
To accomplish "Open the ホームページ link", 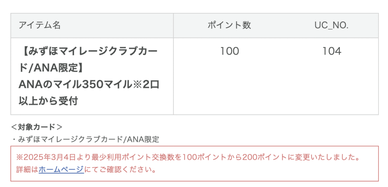I will (x=61, y=170).
